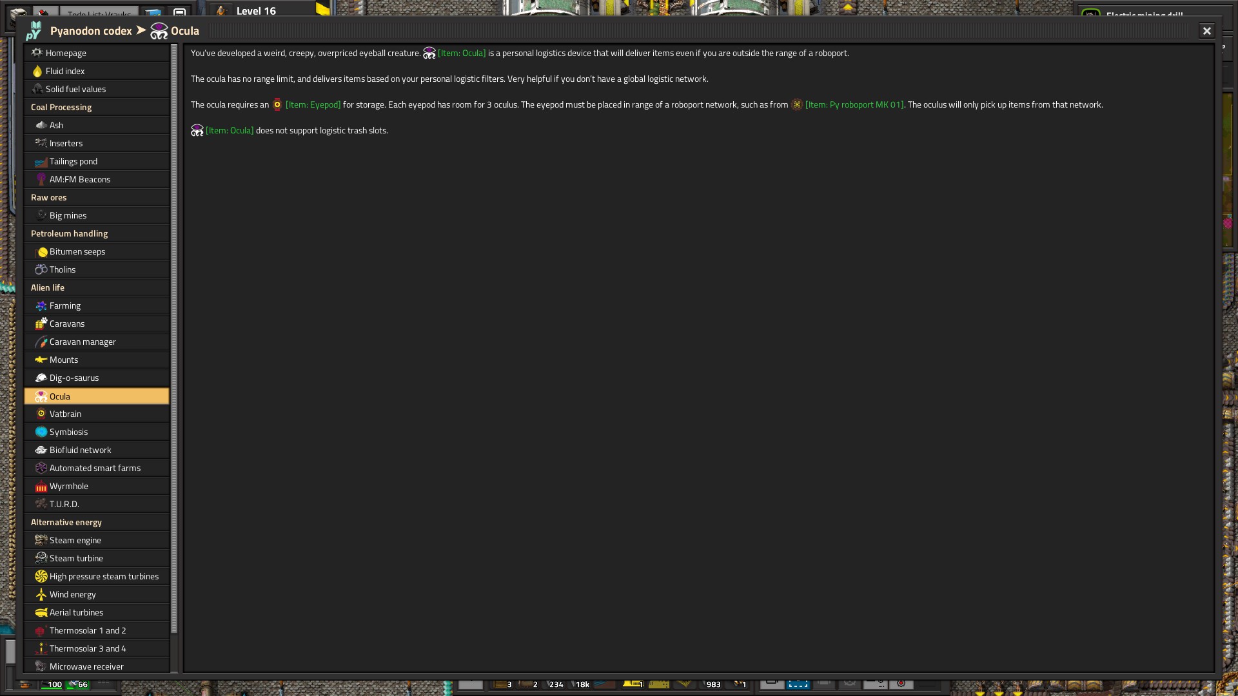
Task: Select the Vatbrain entry
Action: pyautogui.click(x=65, y=414)
